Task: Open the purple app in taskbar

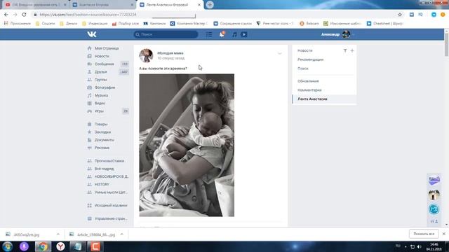Action: point(24,246)
